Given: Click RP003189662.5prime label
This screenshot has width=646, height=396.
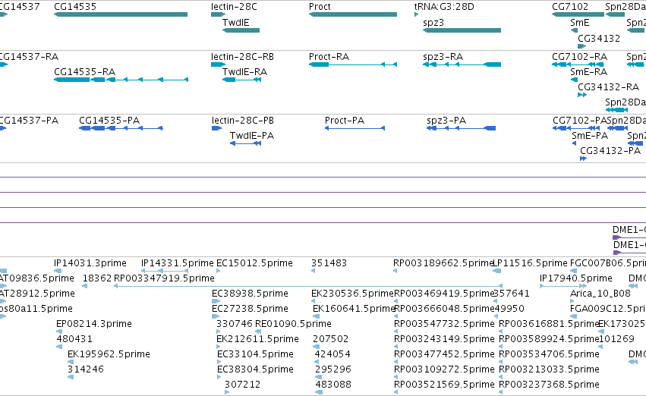Looking at the screenshot, I should click(443, 263).
